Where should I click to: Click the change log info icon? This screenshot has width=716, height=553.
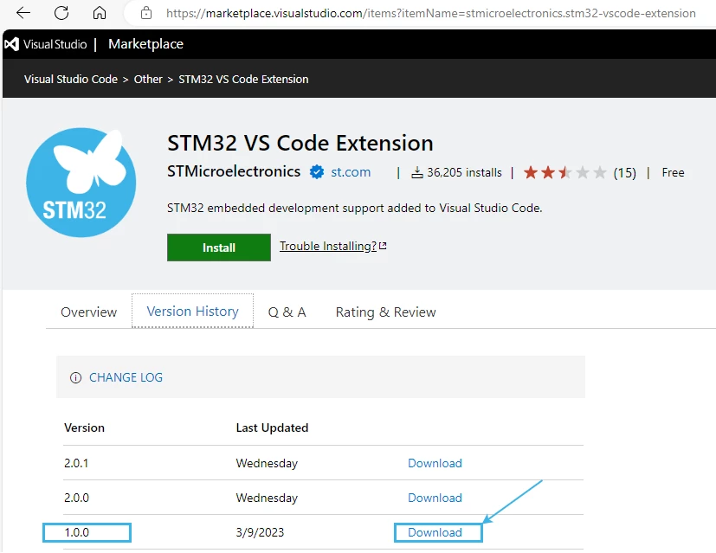[75, 378]
